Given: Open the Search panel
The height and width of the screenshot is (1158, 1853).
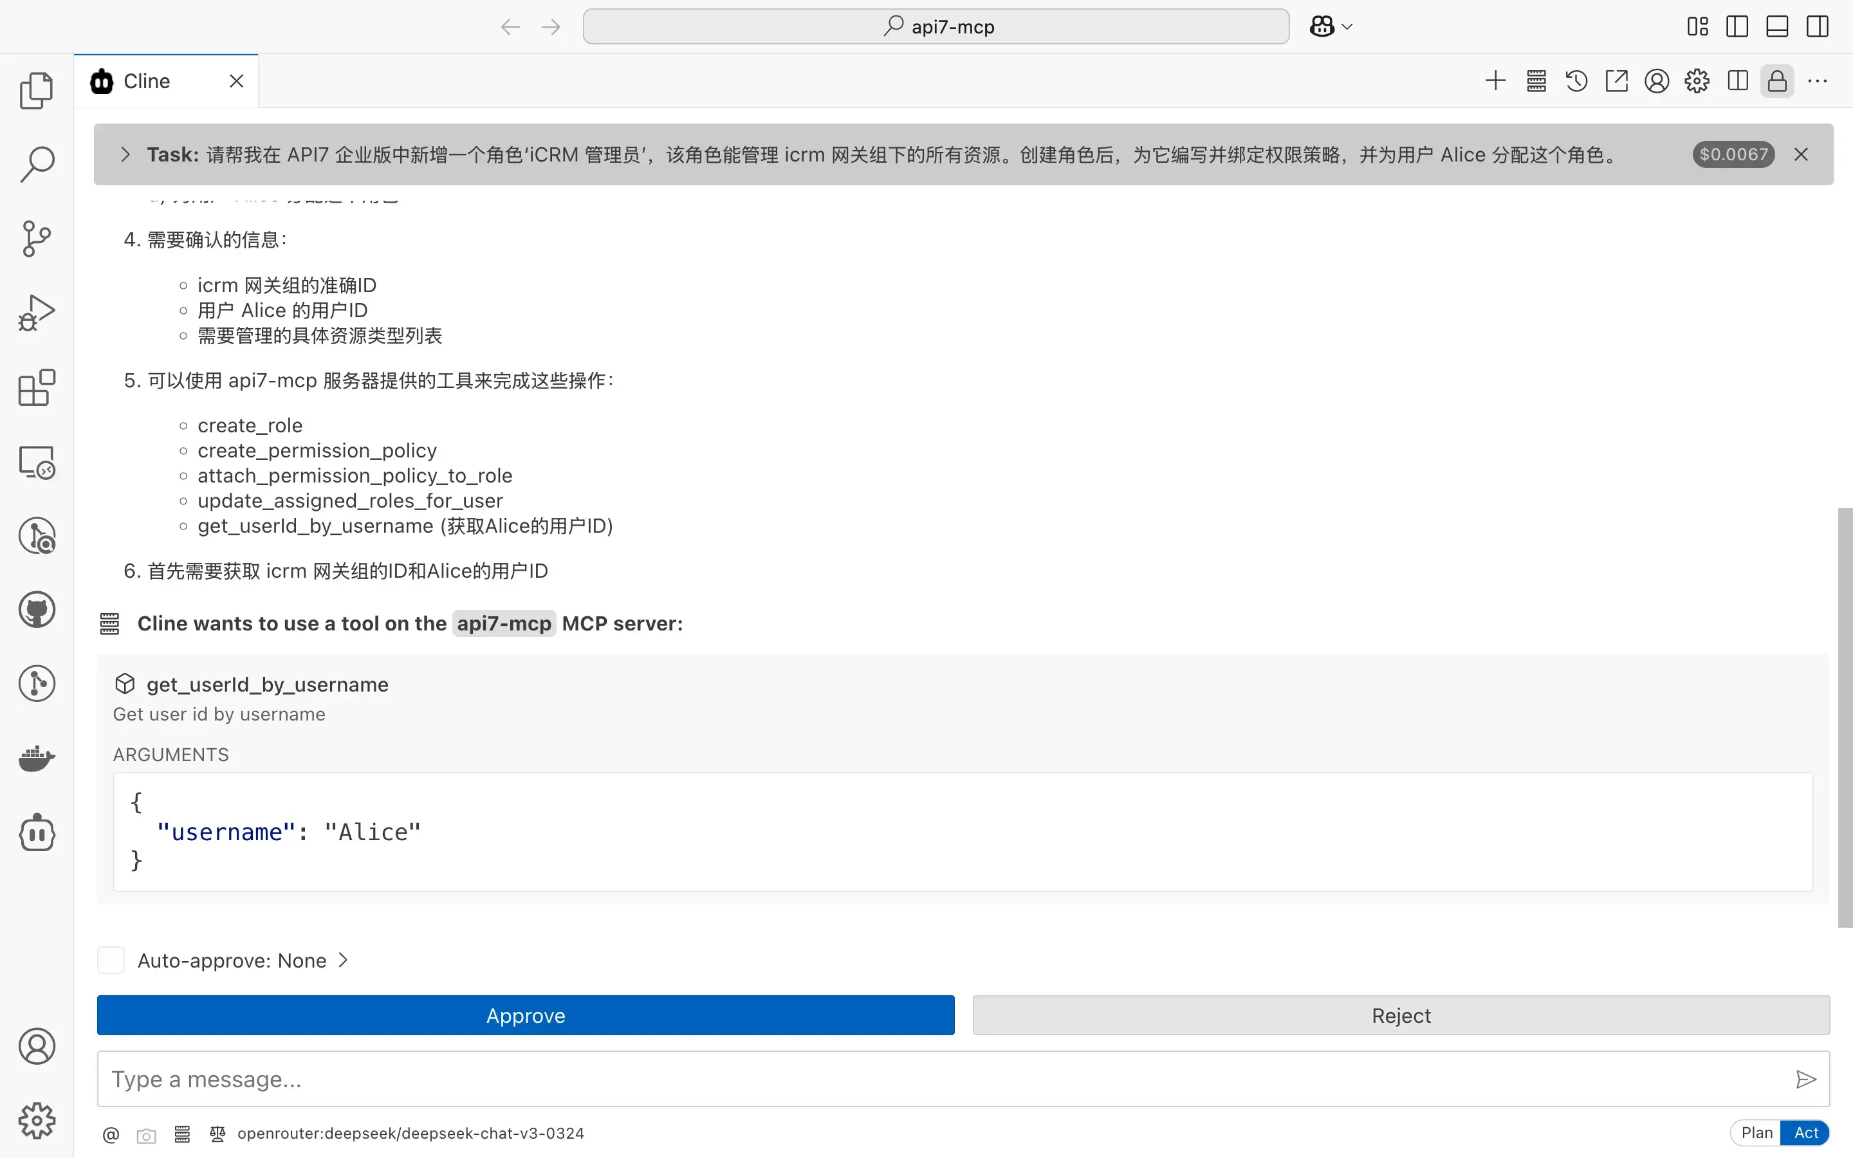Looking at the screenshot, I should [x=36, y=164].
